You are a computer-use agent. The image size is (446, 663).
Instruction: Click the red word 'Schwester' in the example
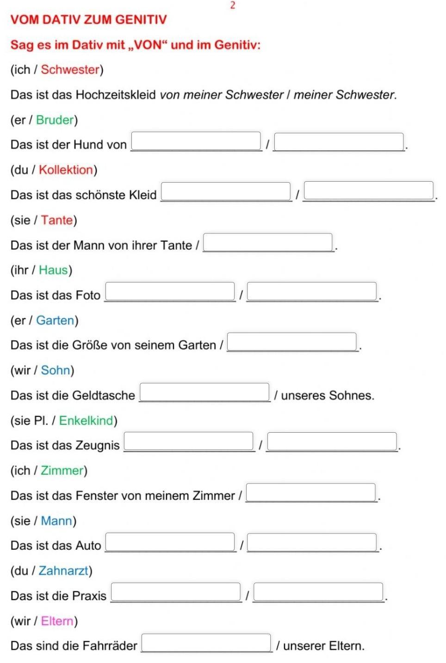(x=70, y=70)
